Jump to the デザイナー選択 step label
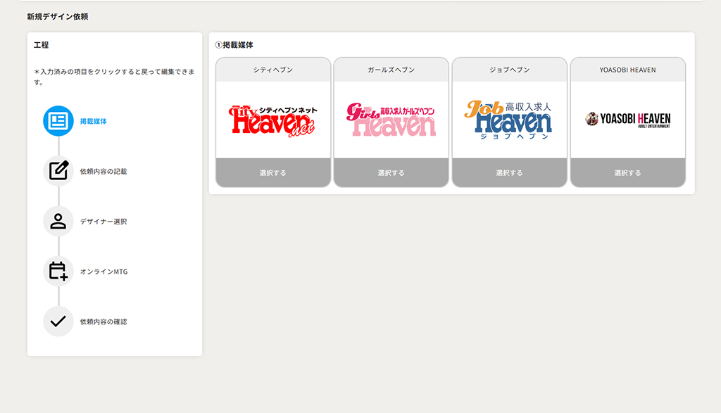The image size is (721, 413). (104, 222)
